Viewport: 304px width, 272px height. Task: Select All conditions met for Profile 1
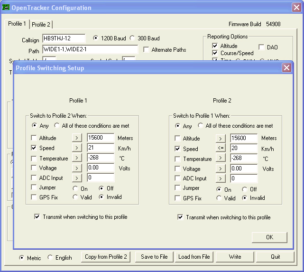pyautogui.click(x=92, y=125)
